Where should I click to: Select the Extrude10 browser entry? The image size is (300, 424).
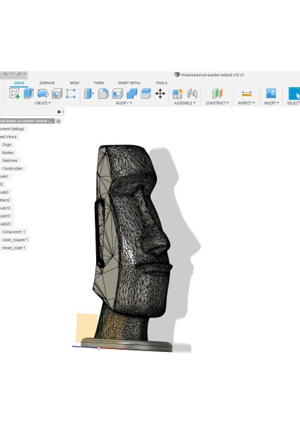6,208
